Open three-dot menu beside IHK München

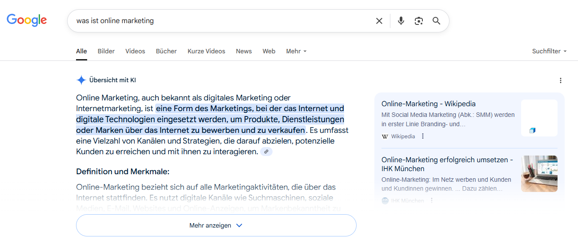pyautogui.click(x=431, y=201)
